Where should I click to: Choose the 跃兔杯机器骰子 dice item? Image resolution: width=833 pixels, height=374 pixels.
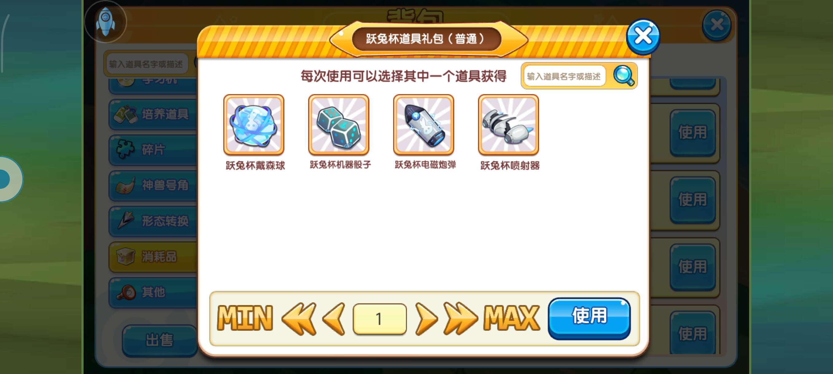pos(338,124)
